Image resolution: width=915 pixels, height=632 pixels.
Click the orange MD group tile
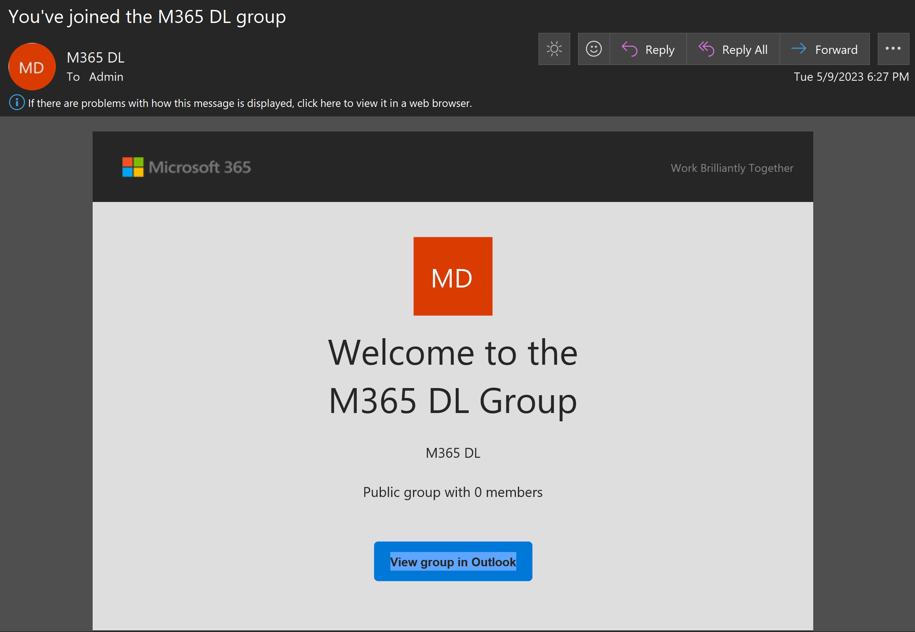pyautogui.click(x=453, y=276)
